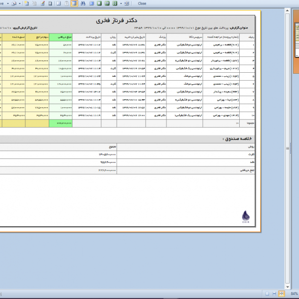The image size is (299, 299).
Task: Switch to continuous page view in status bar
Action: pos(274,294)
